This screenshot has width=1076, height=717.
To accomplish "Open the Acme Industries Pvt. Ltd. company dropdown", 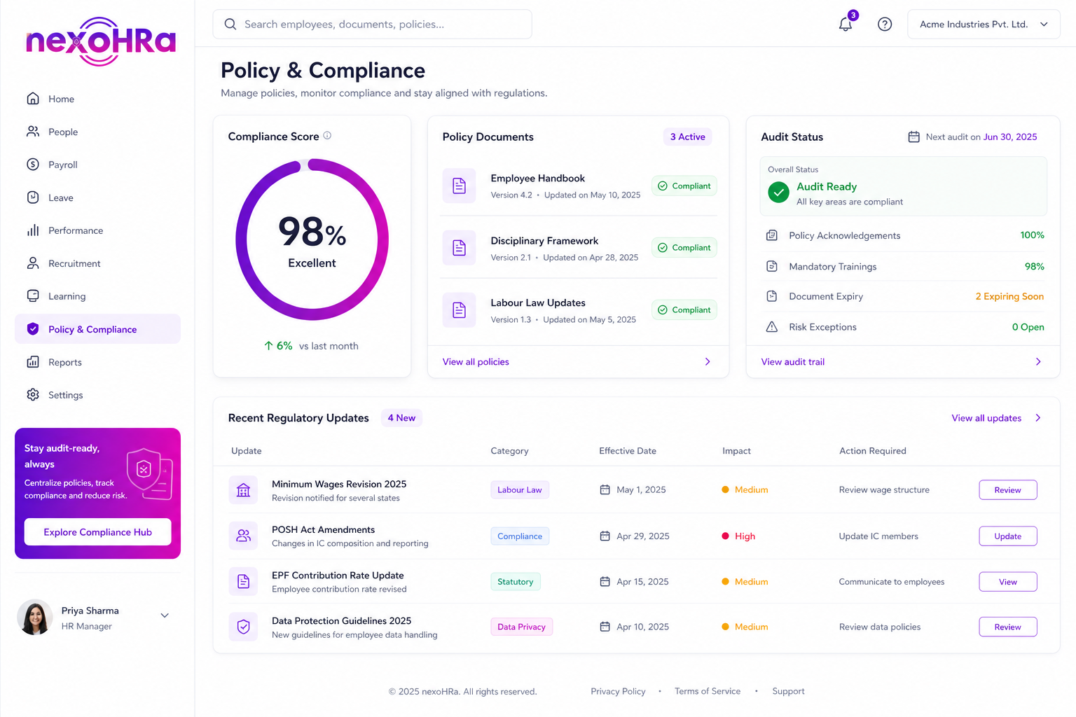I will point(984,25).
